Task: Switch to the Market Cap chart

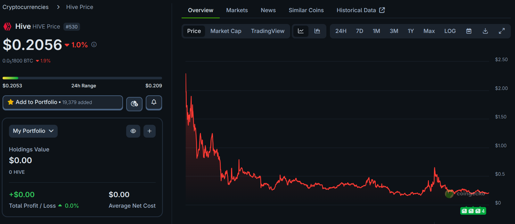Action: [x=225, y=31]
